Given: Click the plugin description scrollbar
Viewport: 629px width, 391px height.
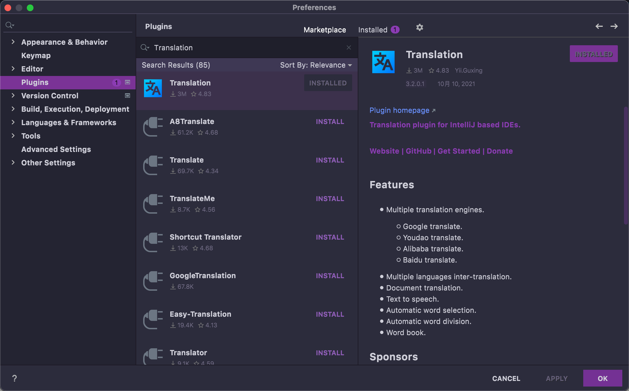Looking at the screenshot, I should 625,165.
